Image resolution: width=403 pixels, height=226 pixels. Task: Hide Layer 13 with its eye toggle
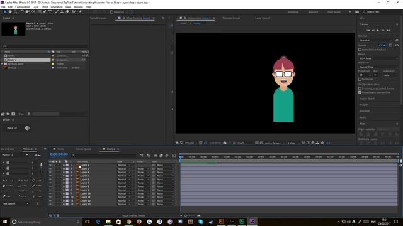(50, 204)
